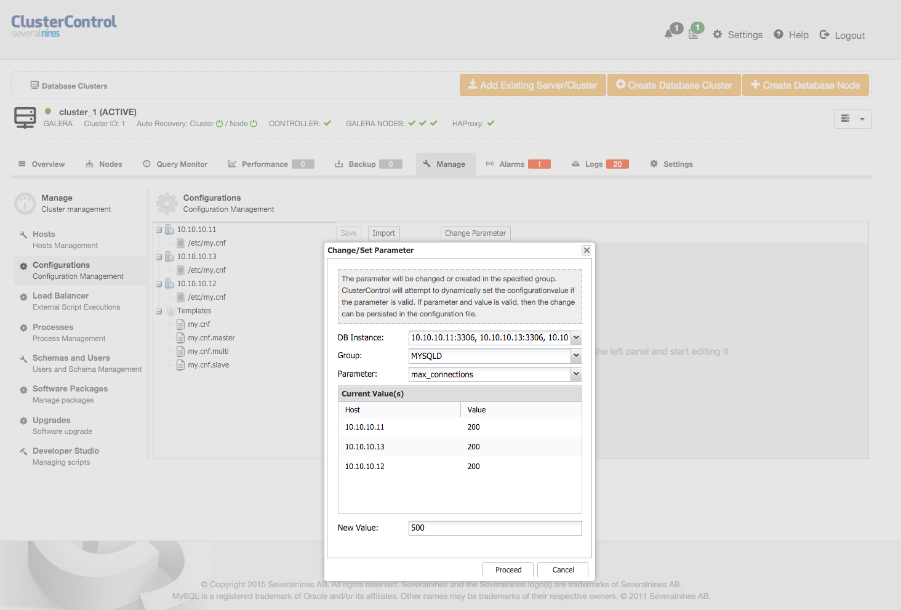
Task: Collapse the 10.10.10.12 tree node
Action: click(159, 284)
